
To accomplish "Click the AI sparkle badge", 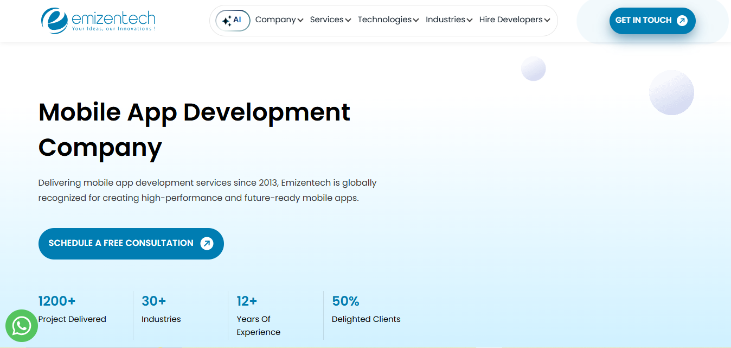I will pyautogui.click(x=233, y=21).
